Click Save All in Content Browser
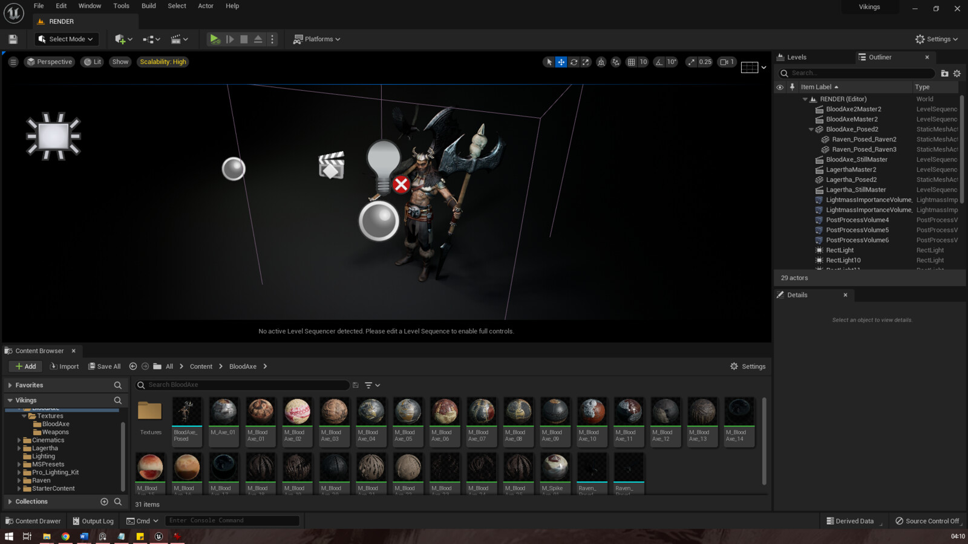This screenshot has width=968, height=544. 104,366
